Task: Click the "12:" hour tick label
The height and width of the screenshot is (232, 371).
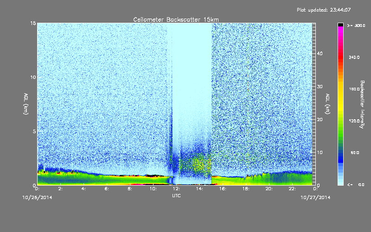Action: click(x=176, y=189)
